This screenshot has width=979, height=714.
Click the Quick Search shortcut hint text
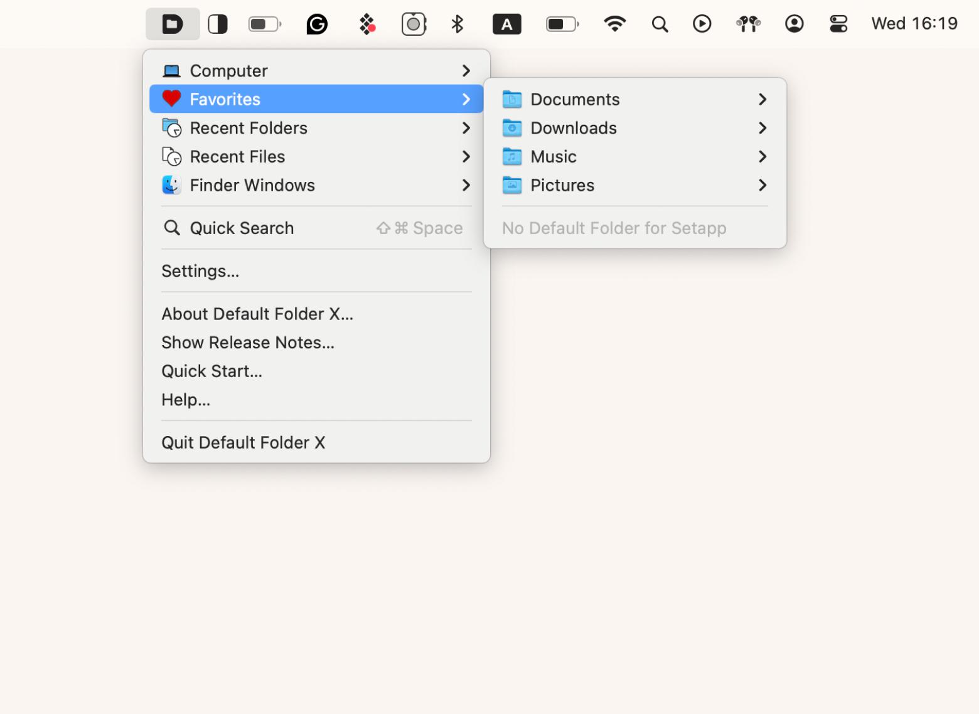point(419,228)
